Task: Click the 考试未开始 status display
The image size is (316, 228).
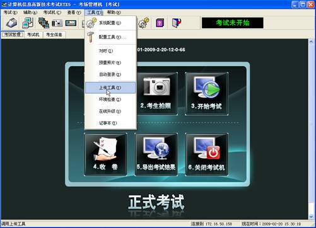Action: pos(233,23)
